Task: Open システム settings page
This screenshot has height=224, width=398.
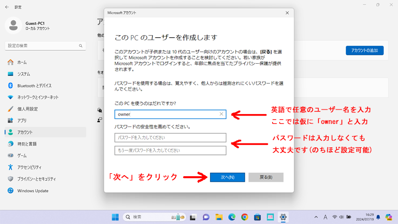Action: point(23,74)
